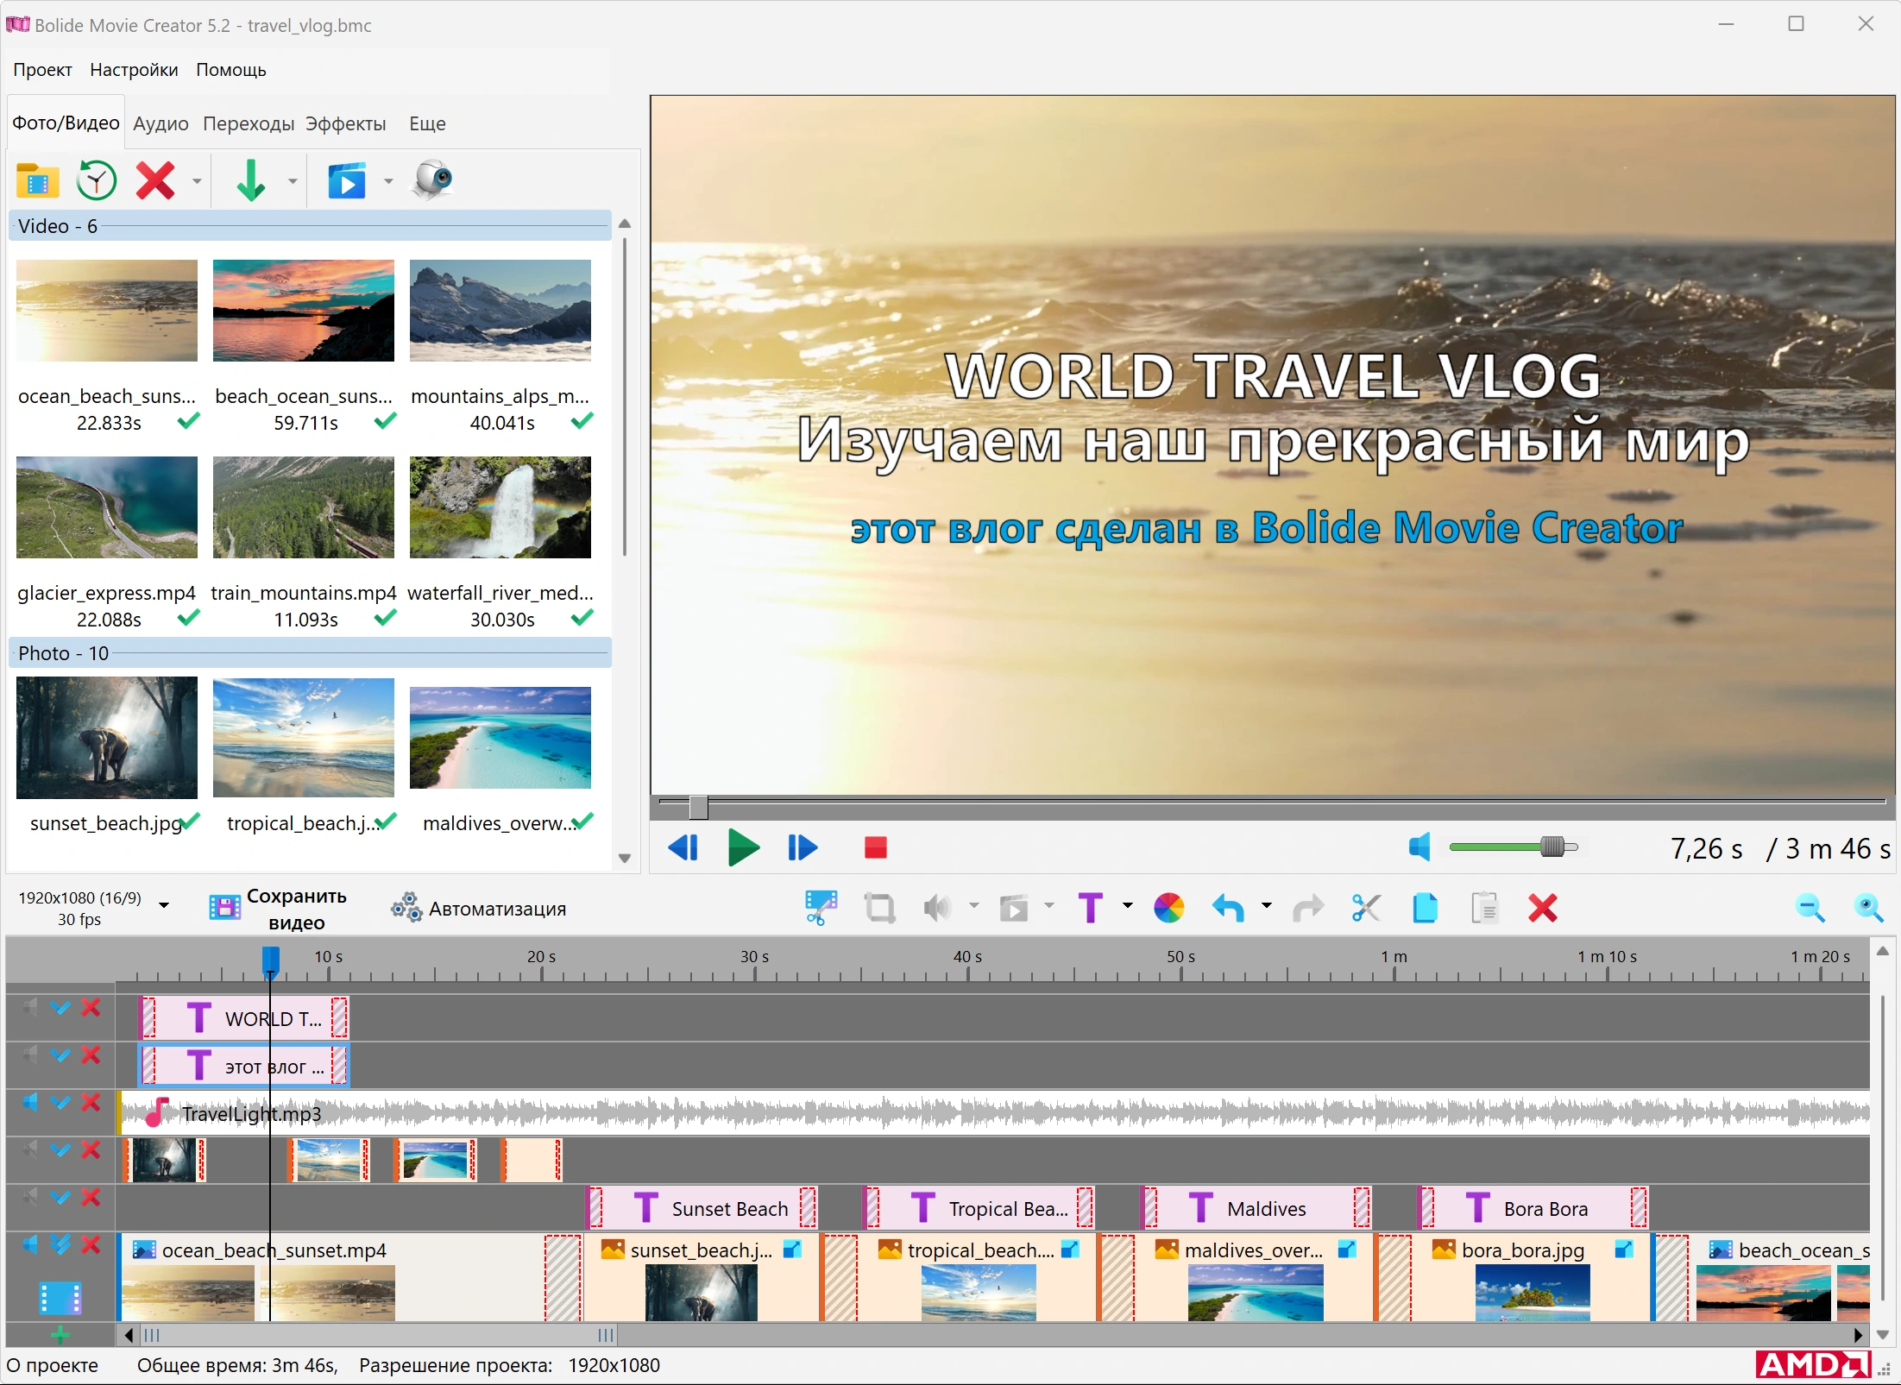This screenshot has width=1901, height=1385.
Task: Click the red X remove media icon
Action: pyautogui.click(x=156, y=181)
